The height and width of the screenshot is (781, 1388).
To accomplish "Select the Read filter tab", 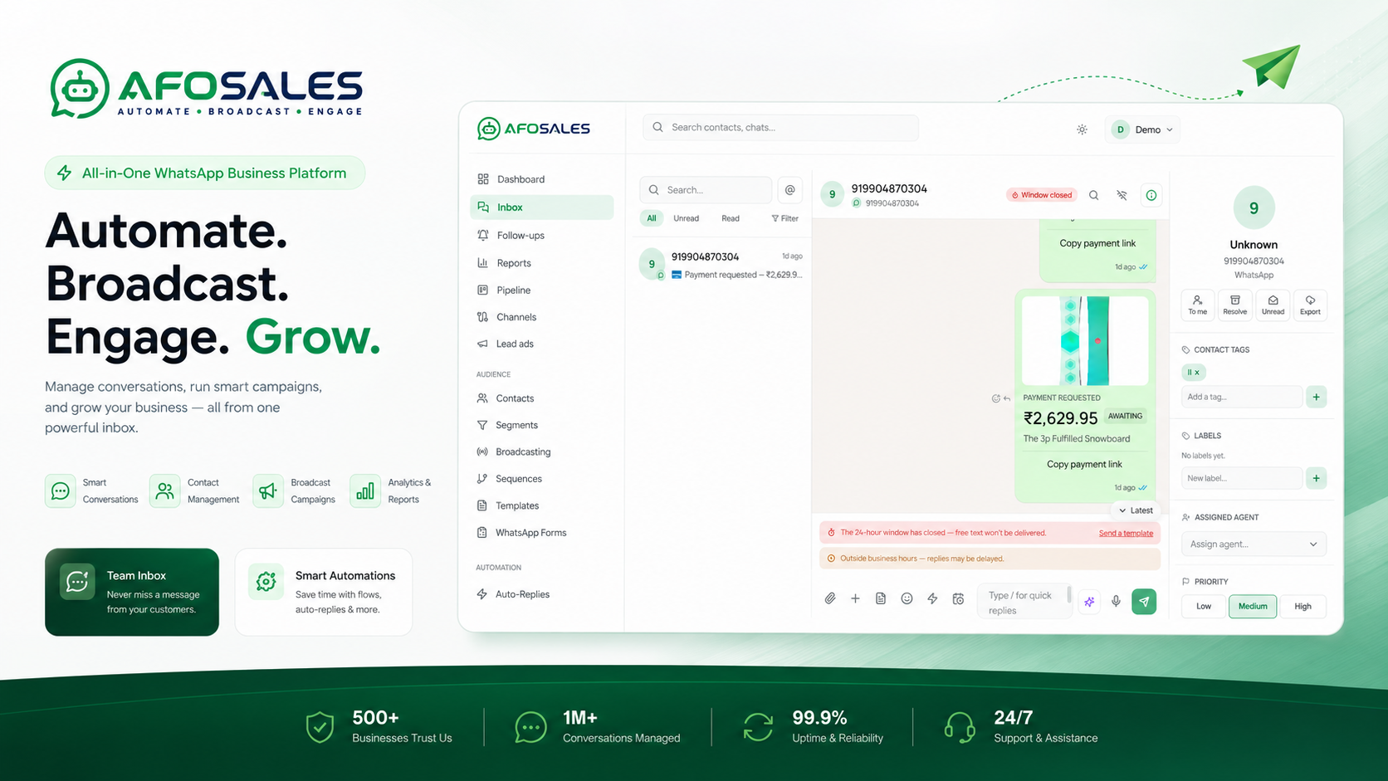I will point(731,218).
